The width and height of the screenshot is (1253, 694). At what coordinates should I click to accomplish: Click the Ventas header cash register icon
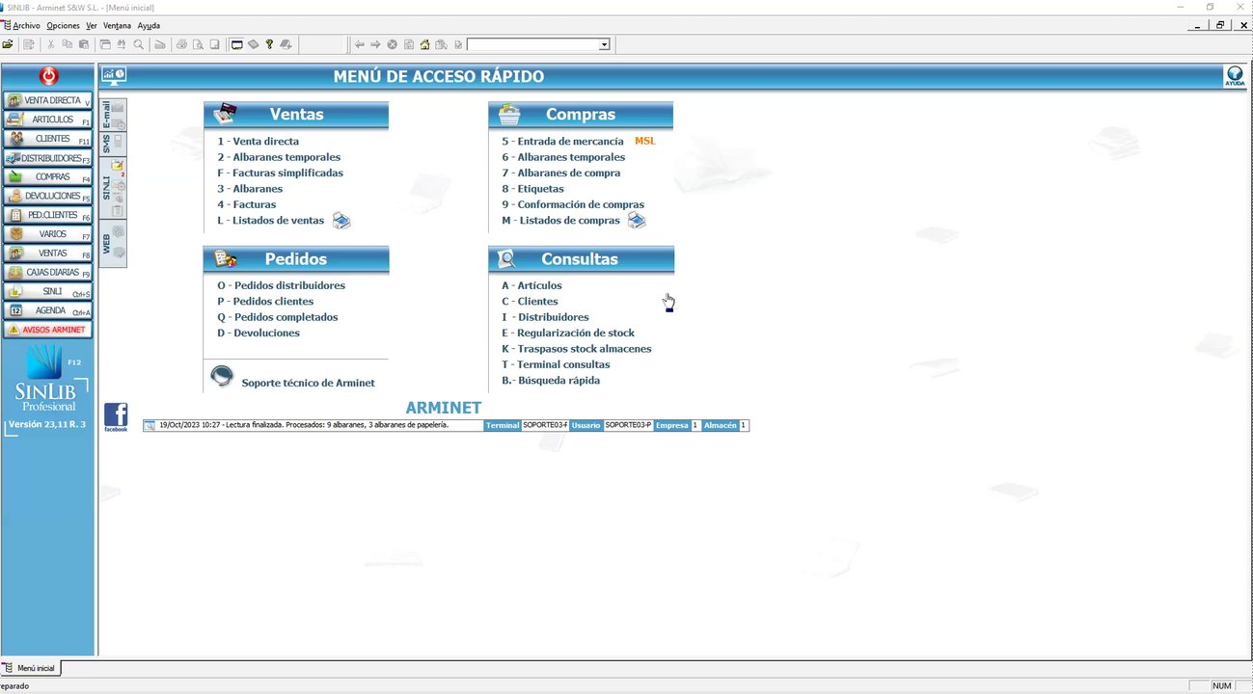coord(225,114)
